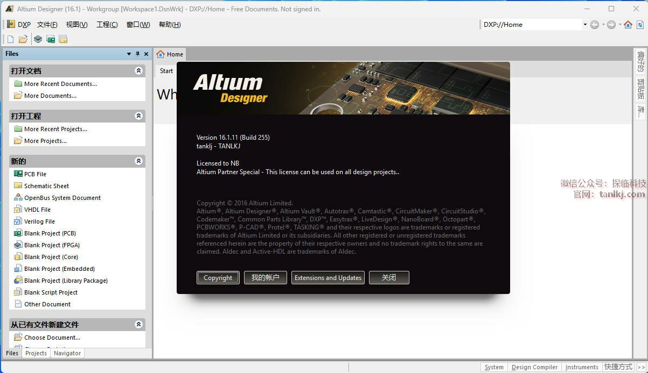Open the DXP://Home address dropdown arrow
The image size is (648, 373).
point(585,24)
